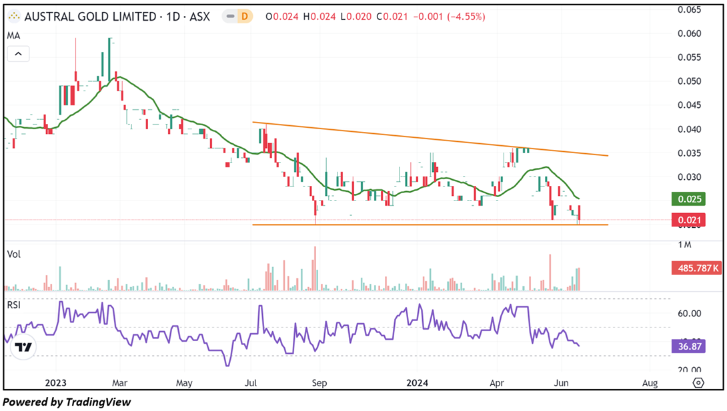
Task: Click the Mar time axis label
Action: tap(119, 383)
